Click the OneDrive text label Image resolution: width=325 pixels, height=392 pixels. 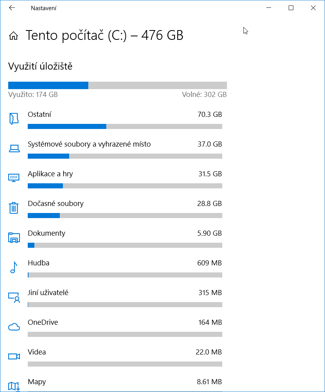click(43, 322)
